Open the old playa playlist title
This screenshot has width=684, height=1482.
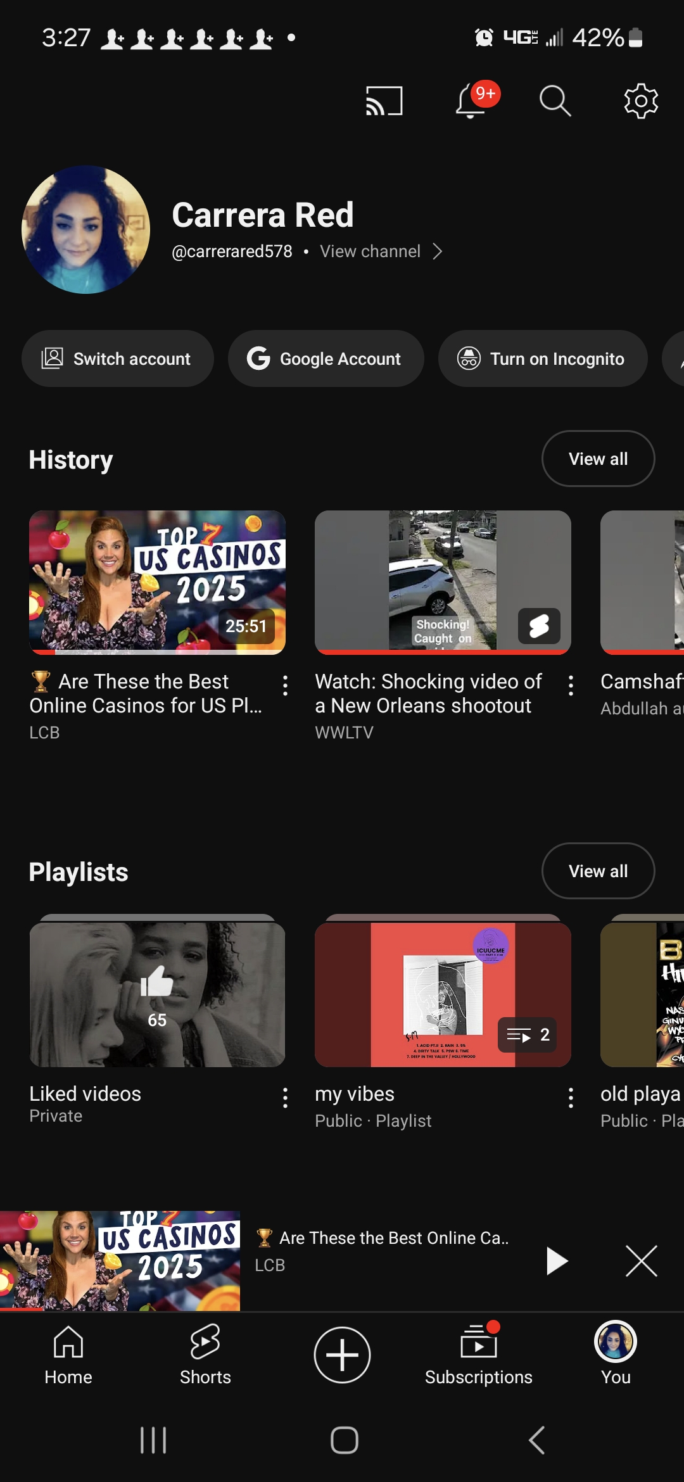641,1094
